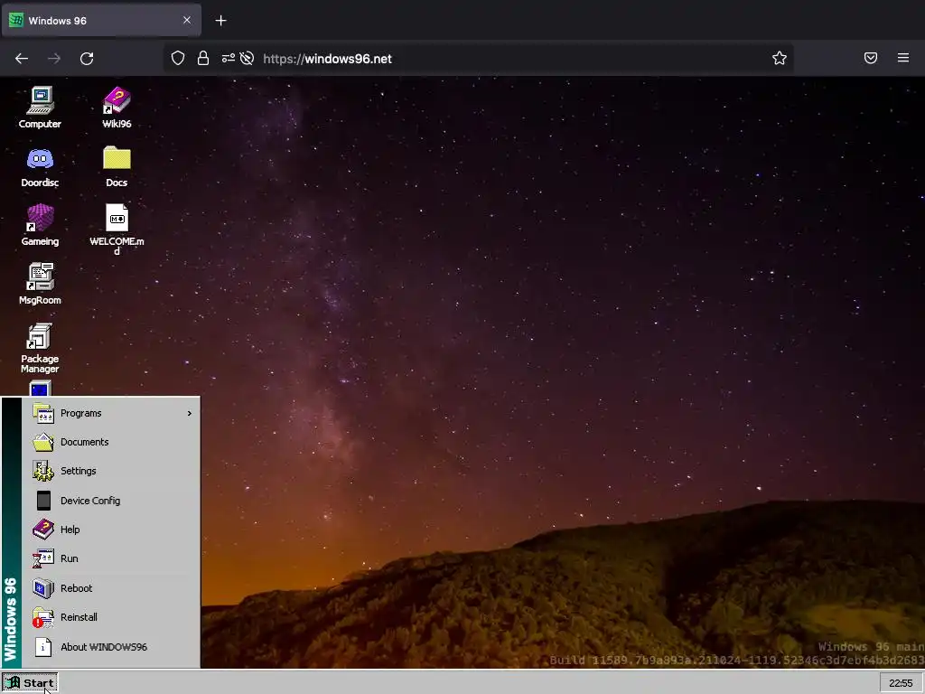Choose Reboot from the Start menu

[x=111, y=588]
